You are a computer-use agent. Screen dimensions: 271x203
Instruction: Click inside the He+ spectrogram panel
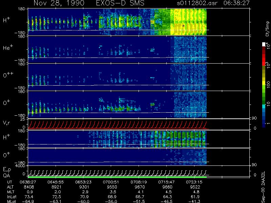tap(117, 50)
